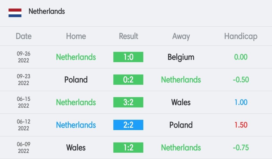Click the 09-26 2022 match date
The image size is (272, 159).
click(24, 57)
